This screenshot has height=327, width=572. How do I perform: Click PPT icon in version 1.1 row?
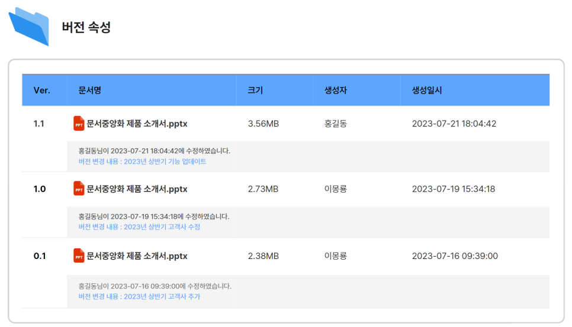tap(79, 124)
